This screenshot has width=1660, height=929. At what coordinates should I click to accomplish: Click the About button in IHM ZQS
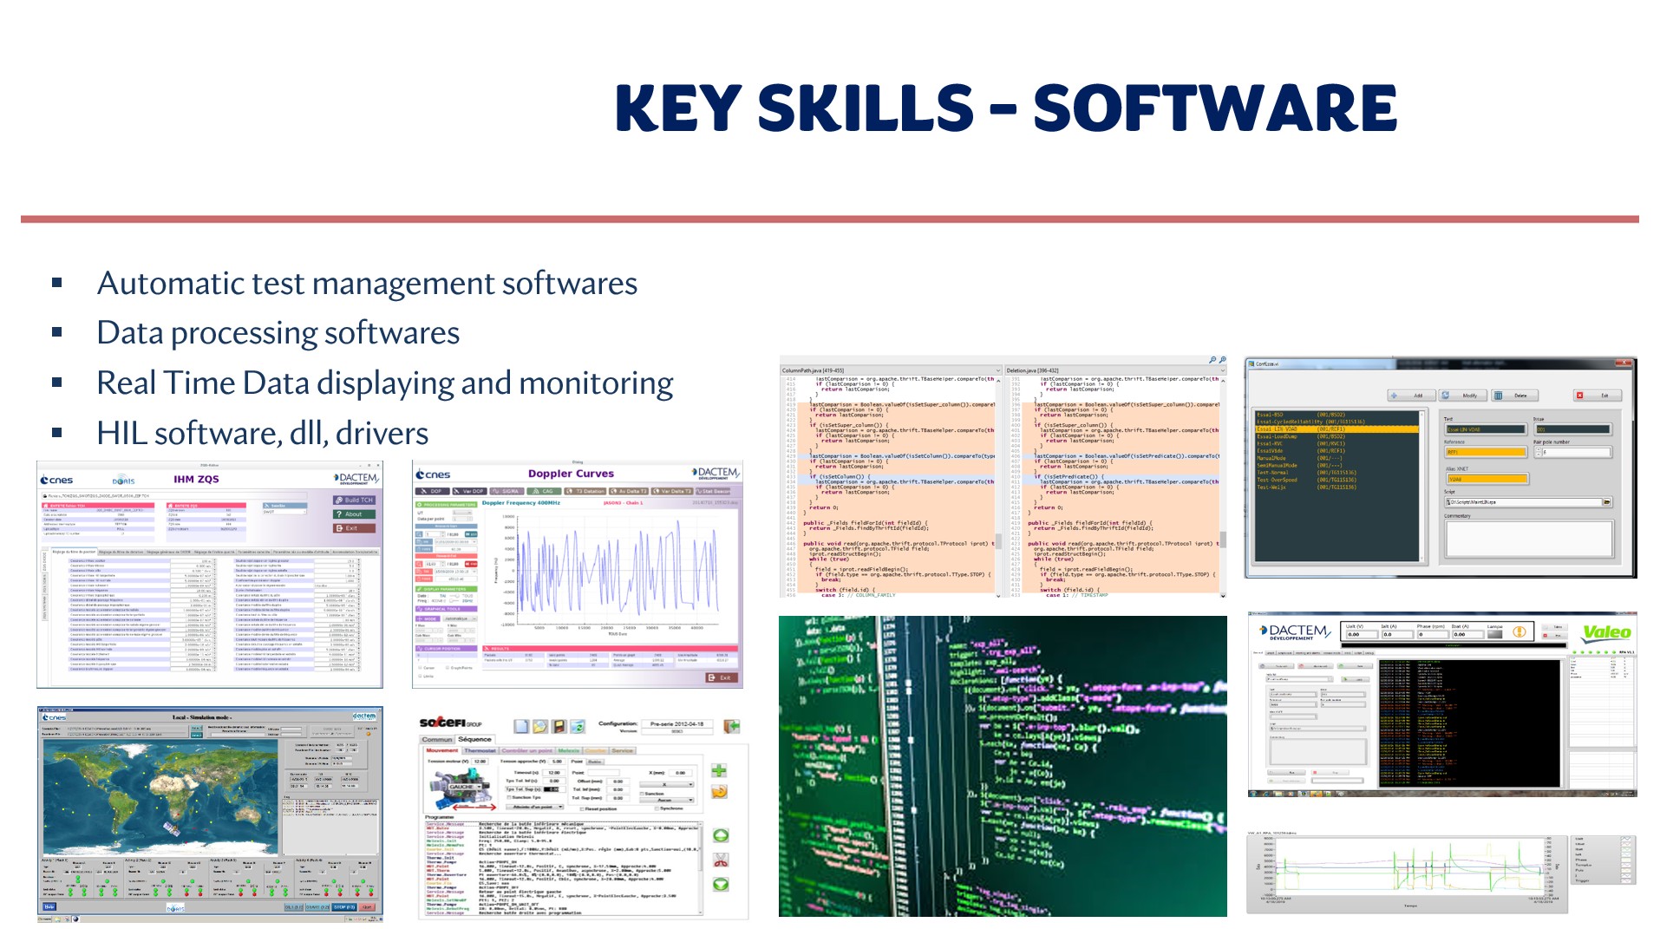pyautogui.click(x=354, y=514)
